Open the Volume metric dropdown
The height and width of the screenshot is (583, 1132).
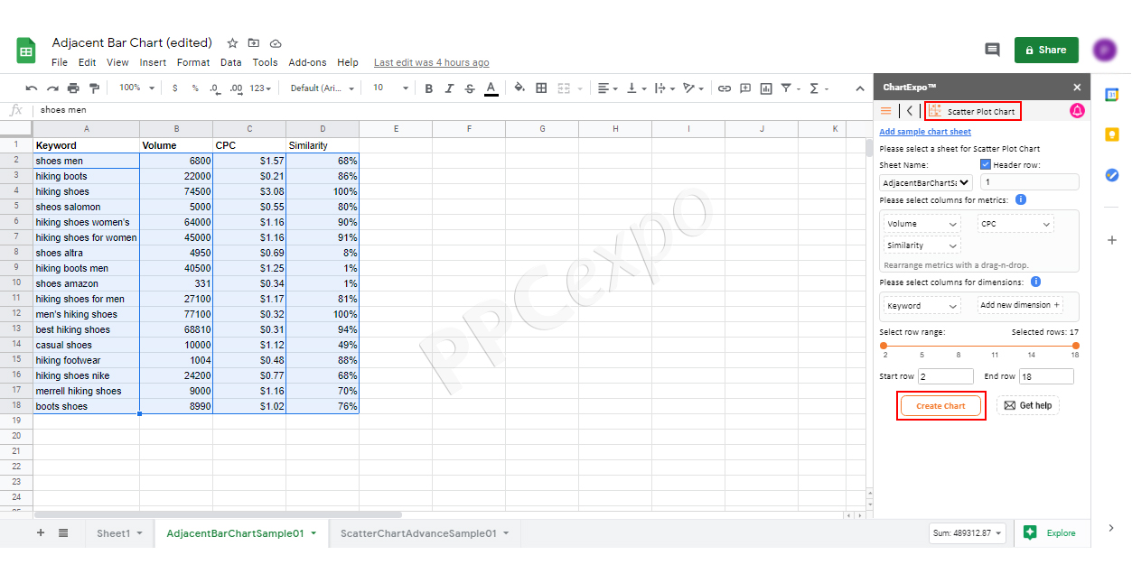tap(922, 224)
